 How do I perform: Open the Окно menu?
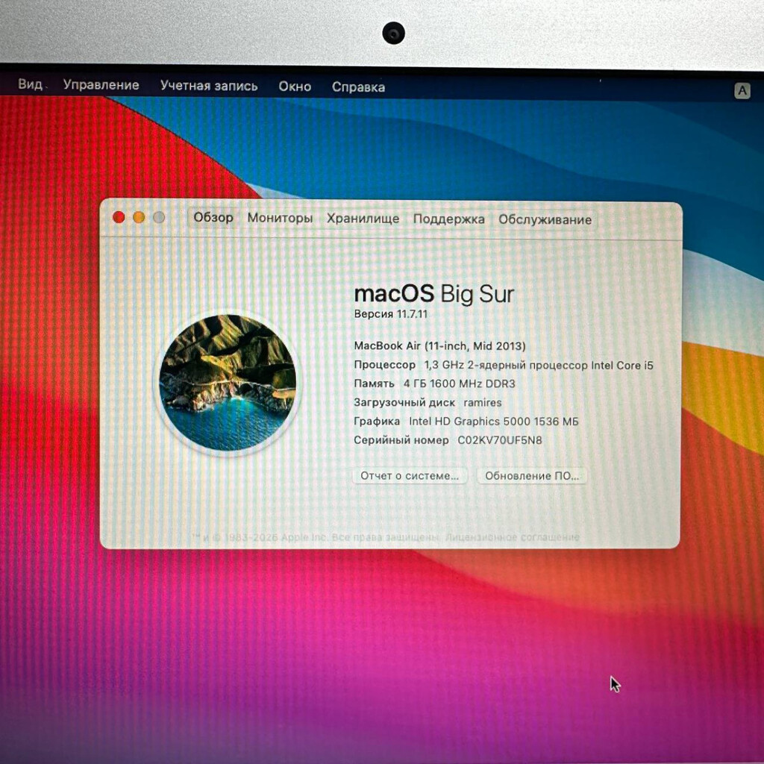pos(295,87)
